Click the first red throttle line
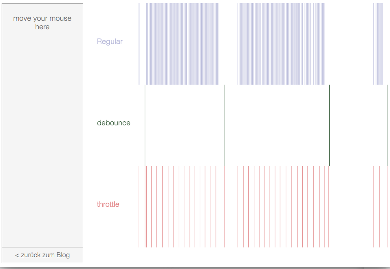This screenshot has height=269, width=390. coord(138,207)
